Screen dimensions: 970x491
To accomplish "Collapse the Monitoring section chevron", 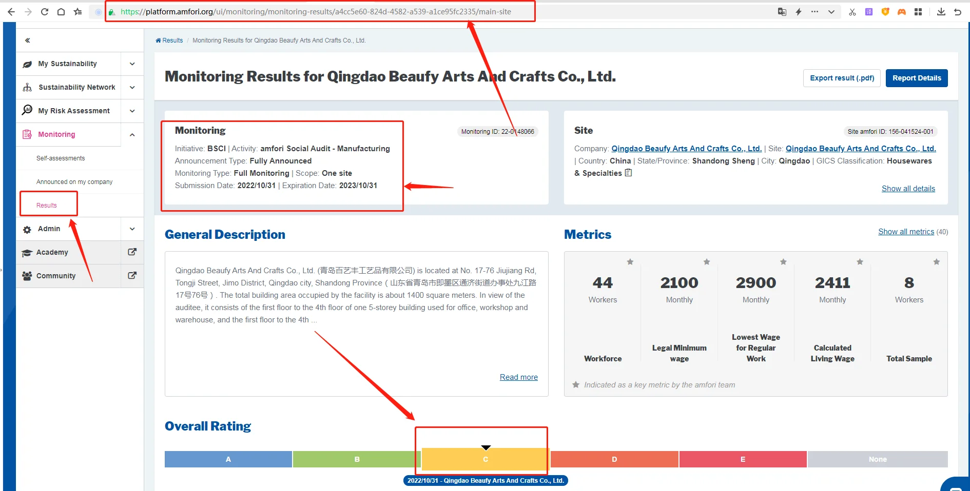I will [132, 134].
